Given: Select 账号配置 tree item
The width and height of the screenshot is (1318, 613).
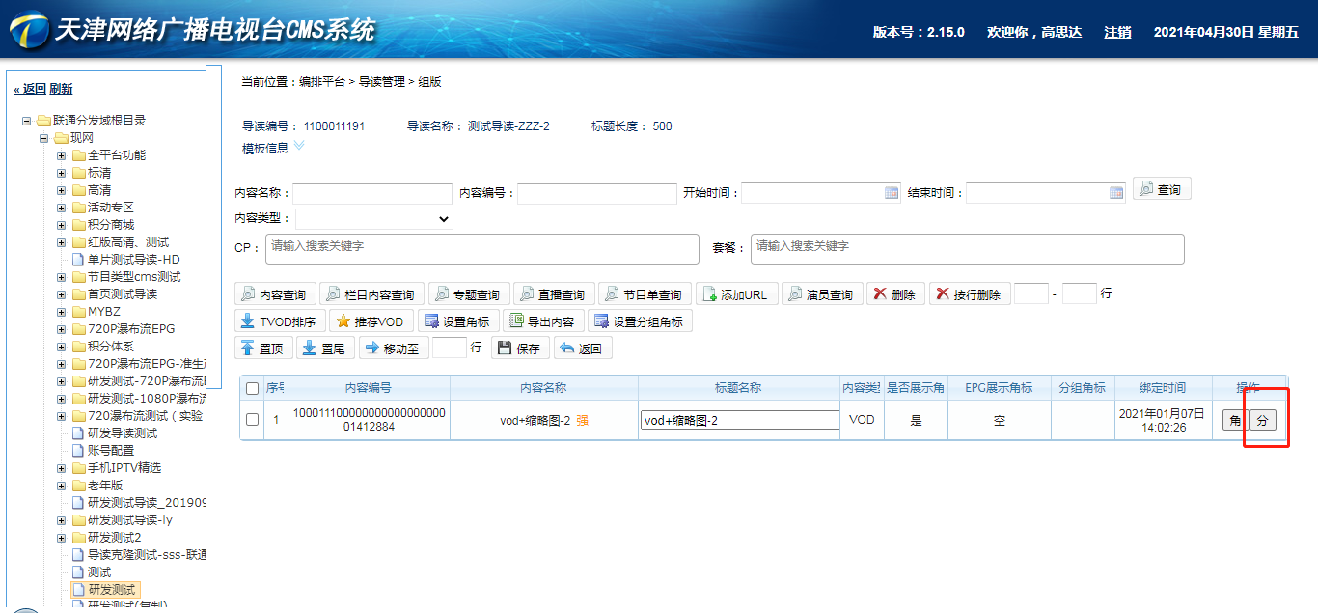Looking at the screenshot, I should tap(111, 451).
